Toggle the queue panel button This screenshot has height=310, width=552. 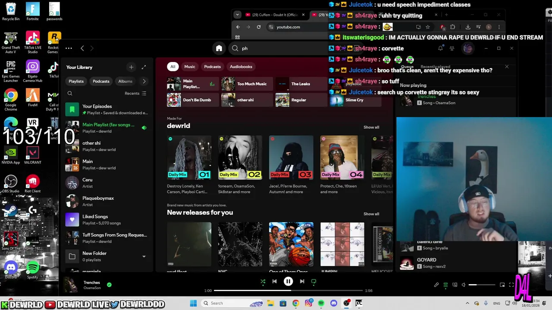click(x=445, y=285)
